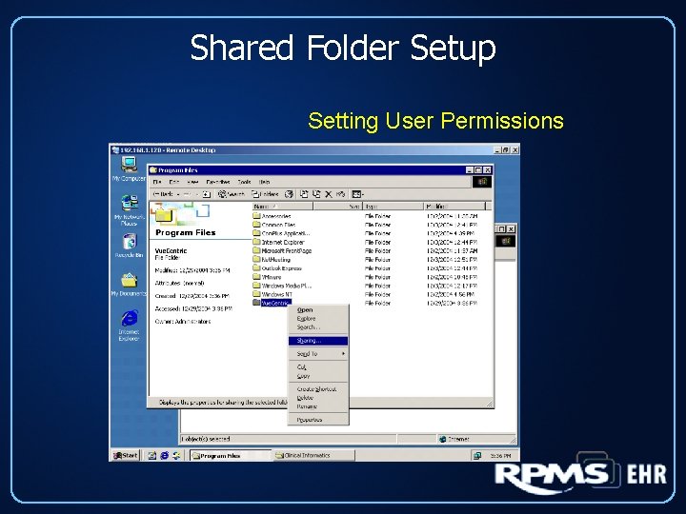
Task: Click the History toolbar icon
Action: point(289,194)
